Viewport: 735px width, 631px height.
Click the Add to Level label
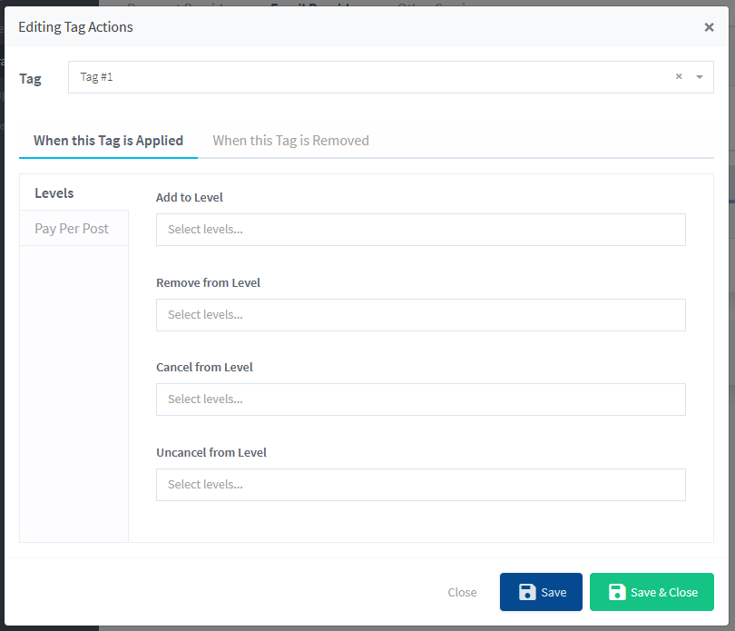[190, 197]
